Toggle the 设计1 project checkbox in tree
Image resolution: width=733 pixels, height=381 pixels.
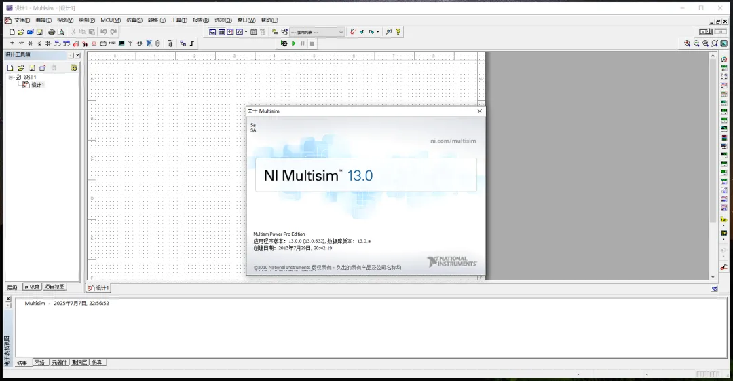click(x=18, y=77)
